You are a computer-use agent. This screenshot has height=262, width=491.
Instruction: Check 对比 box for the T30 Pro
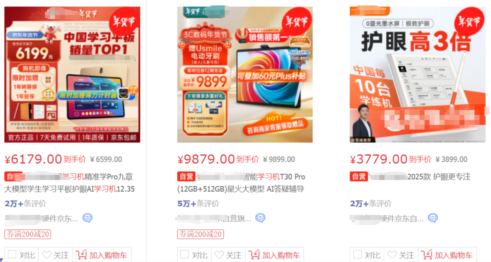point(184,255)
